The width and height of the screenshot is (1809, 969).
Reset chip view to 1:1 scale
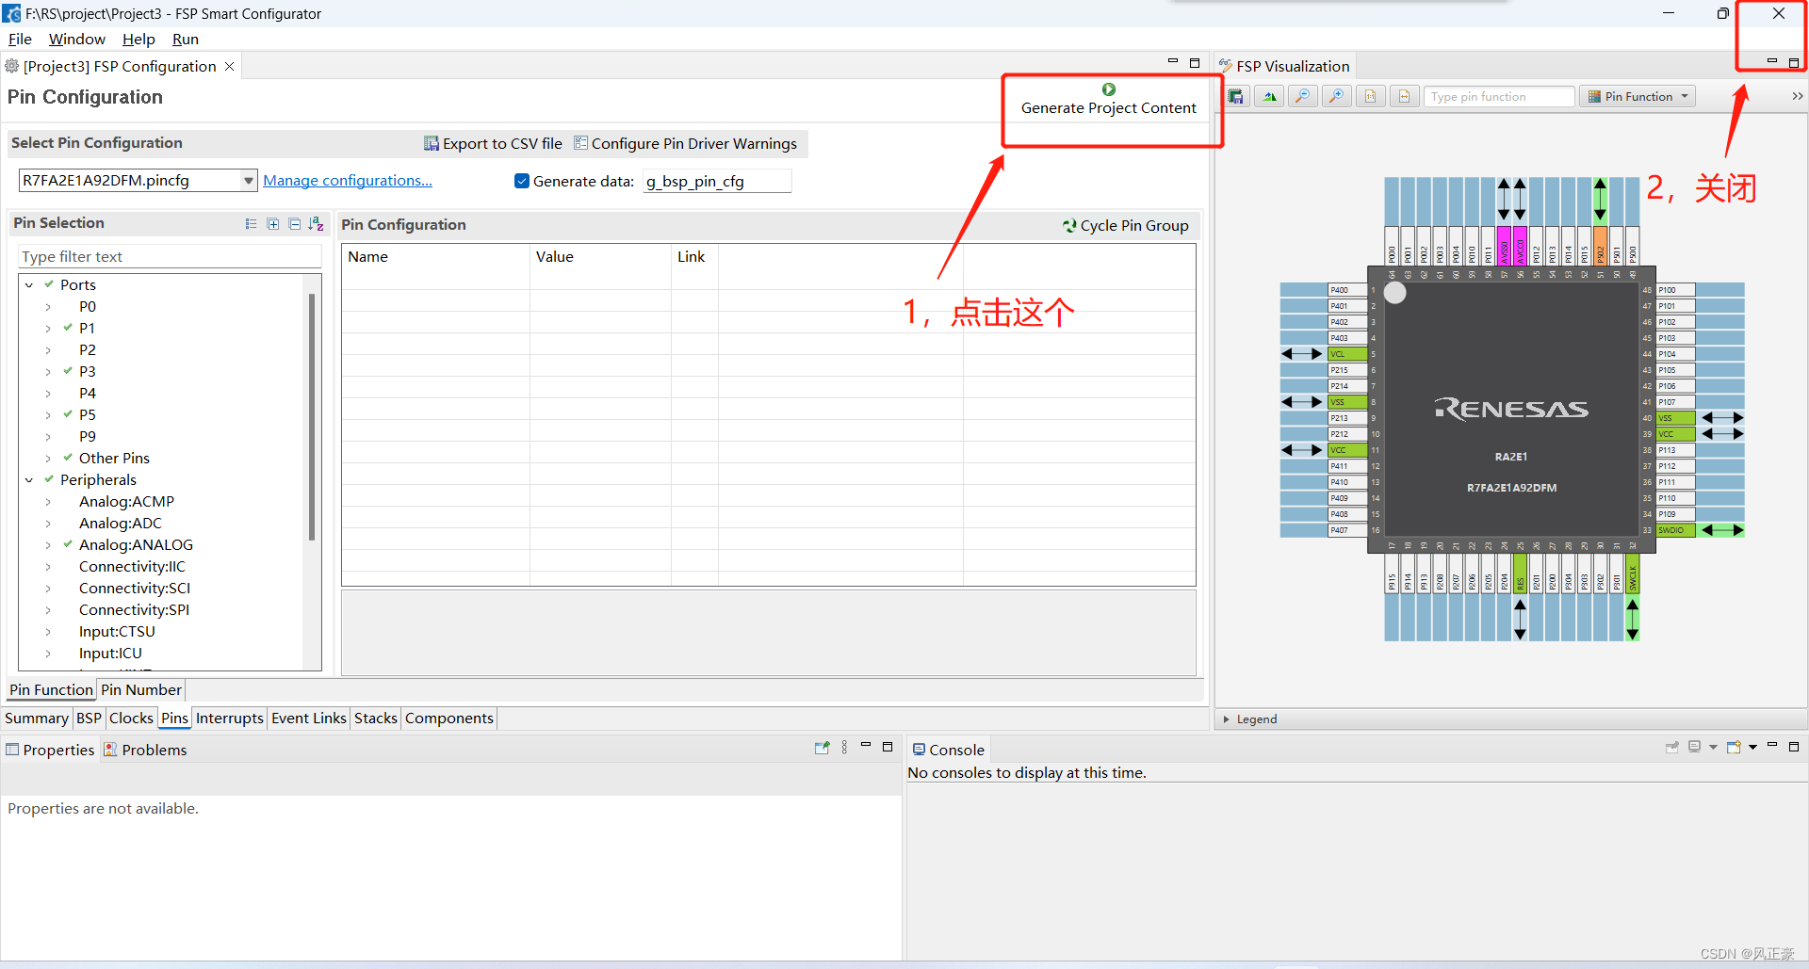[1371, 97]
